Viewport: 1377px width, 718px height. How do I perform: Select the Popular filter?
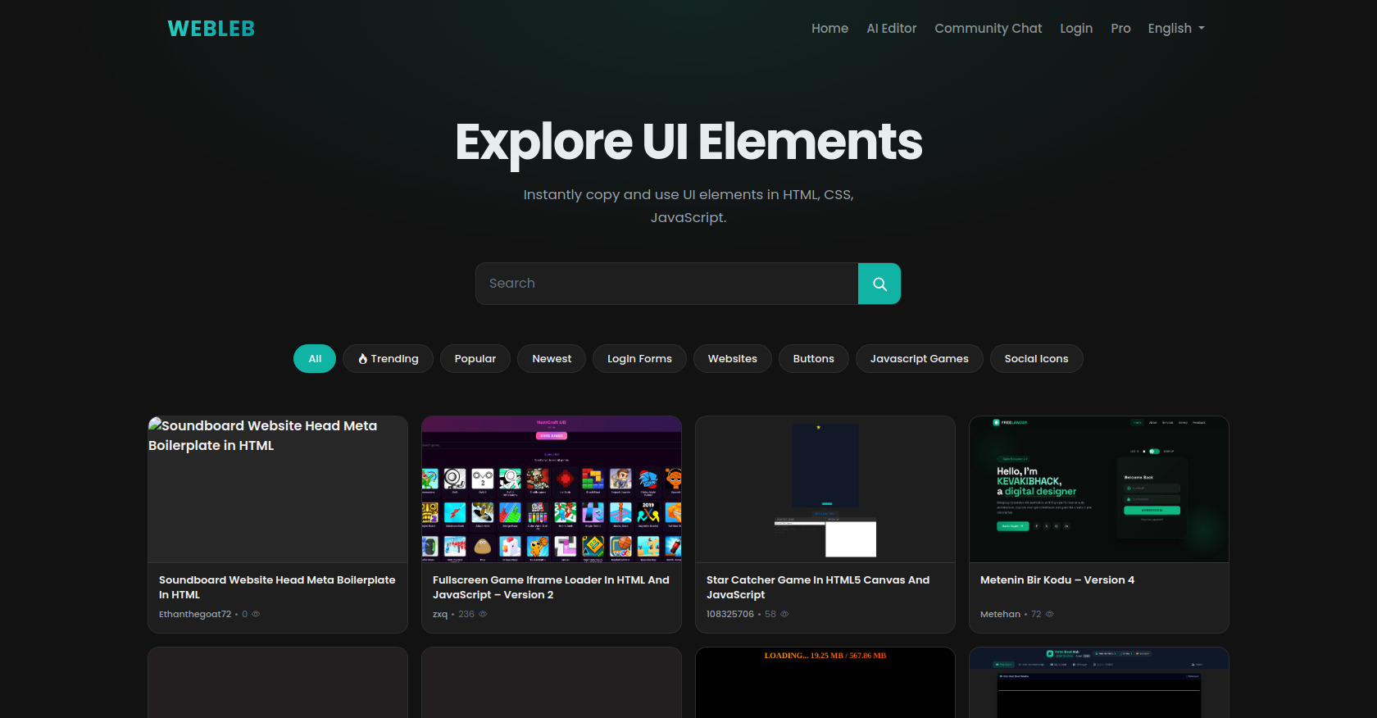[475, 359]
